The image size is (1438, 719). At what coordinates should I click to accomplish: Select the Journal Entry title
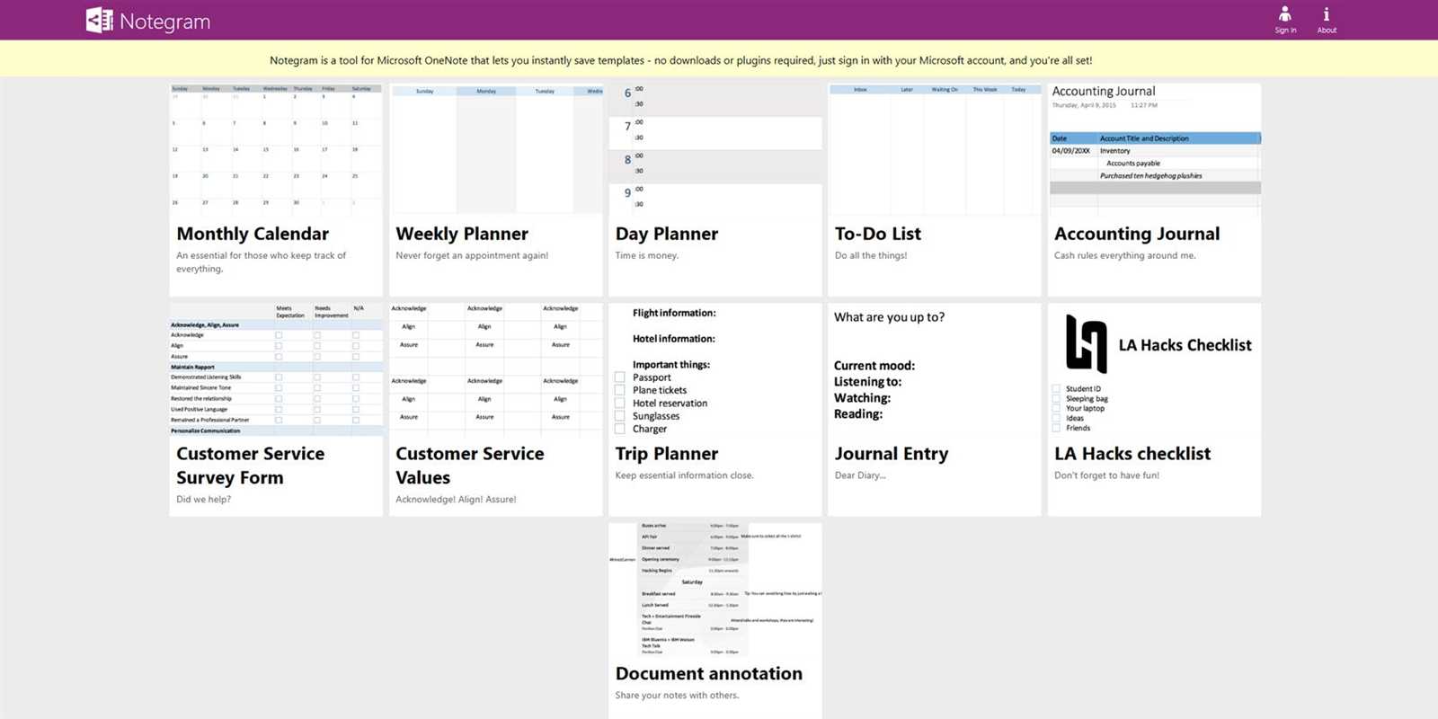pyautogui.click(x=892, y=454)
